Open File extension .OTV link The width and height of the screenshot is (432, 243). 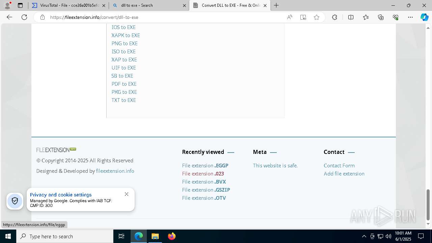204,198
